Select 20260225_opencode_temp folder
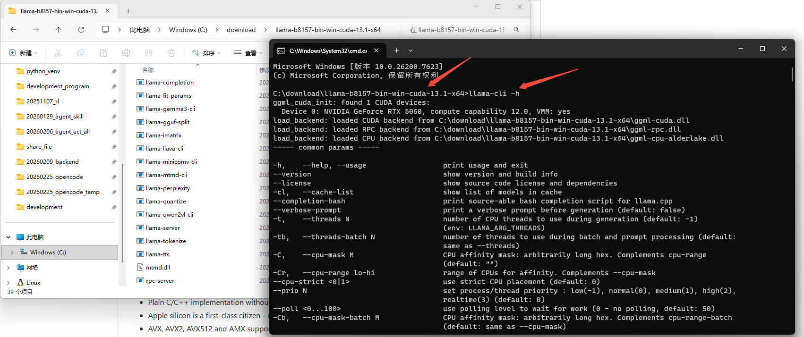The height and width of the screenshot is (337, 804). [x=63, y=192]
